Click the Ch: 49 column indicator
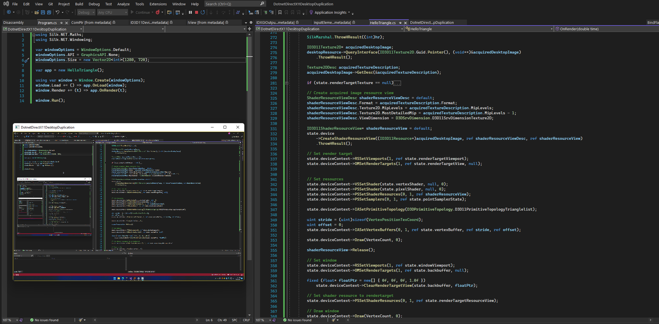Viewport: 659px width, 324px height. tap(222, 320)
